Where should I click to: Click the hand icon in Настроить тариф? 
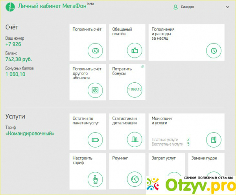95,179
